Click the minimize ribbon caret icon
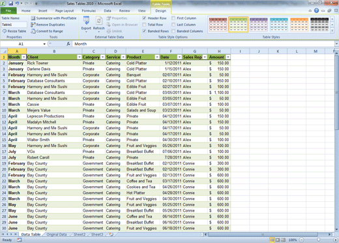 [x=310, y=10]
